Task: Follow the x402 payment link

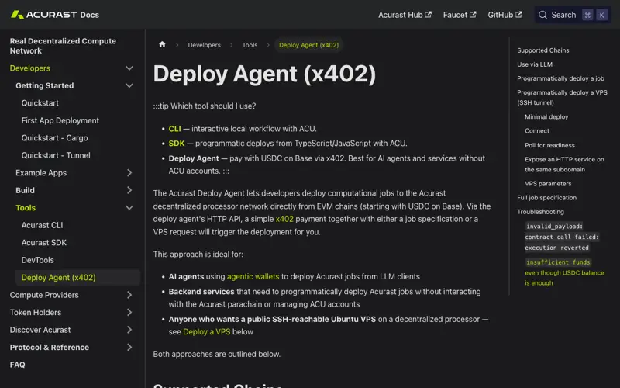Action: coord(284,219)
